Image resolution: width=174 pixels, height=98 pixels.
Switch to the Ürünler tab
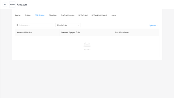(28, 15)
